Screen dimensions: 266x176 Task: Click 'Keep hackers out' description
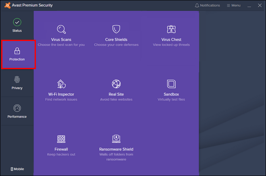[x=61, y=154]
